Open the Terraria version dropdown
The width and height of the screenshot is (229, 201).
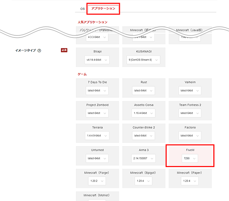97,136
